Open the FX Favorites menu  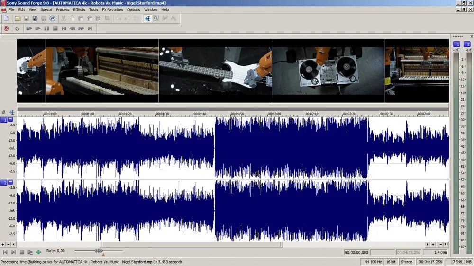[112, 9]
